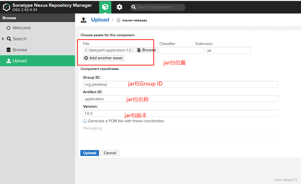Select Upload in the sidebar
301x184 pixels.
coord(38,61)
